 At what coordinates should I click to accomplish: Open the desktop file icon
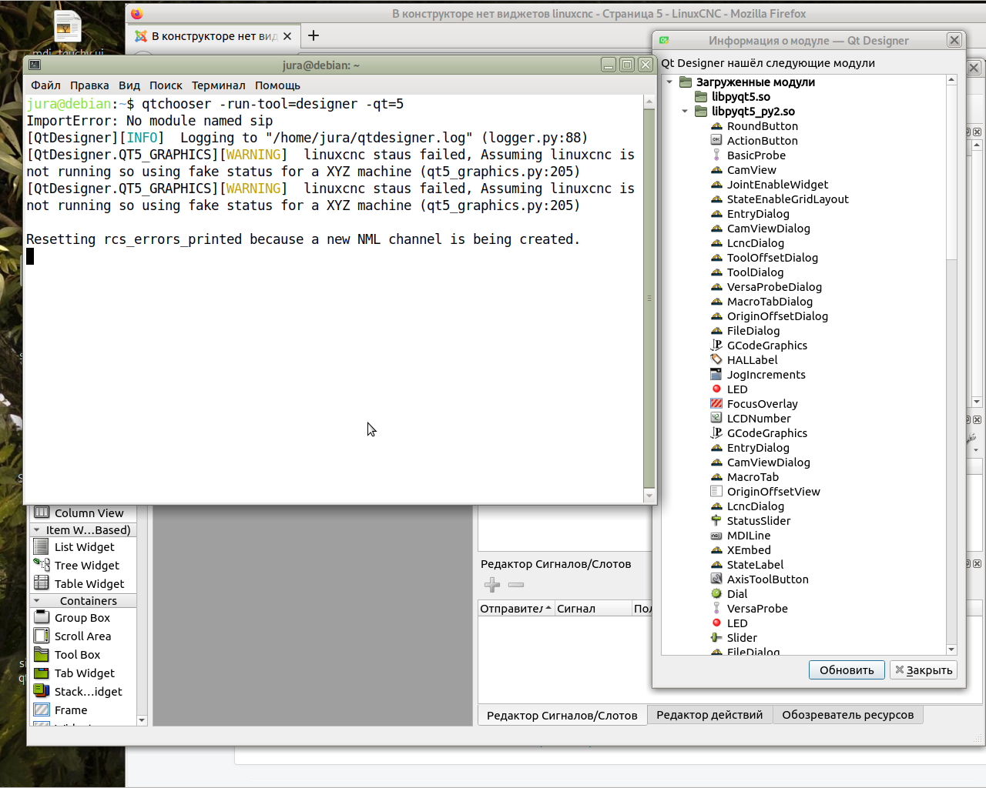click(x=68, y=28)
